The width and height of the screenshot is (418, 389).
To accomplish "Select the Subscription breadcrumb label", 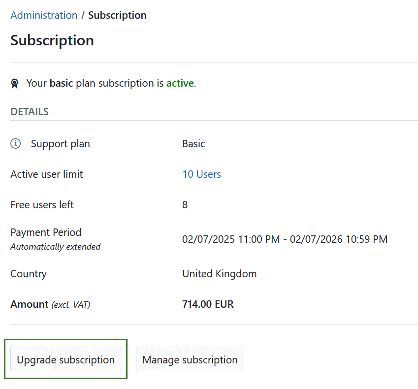I will pyautogui.click(x=117, y=15).
